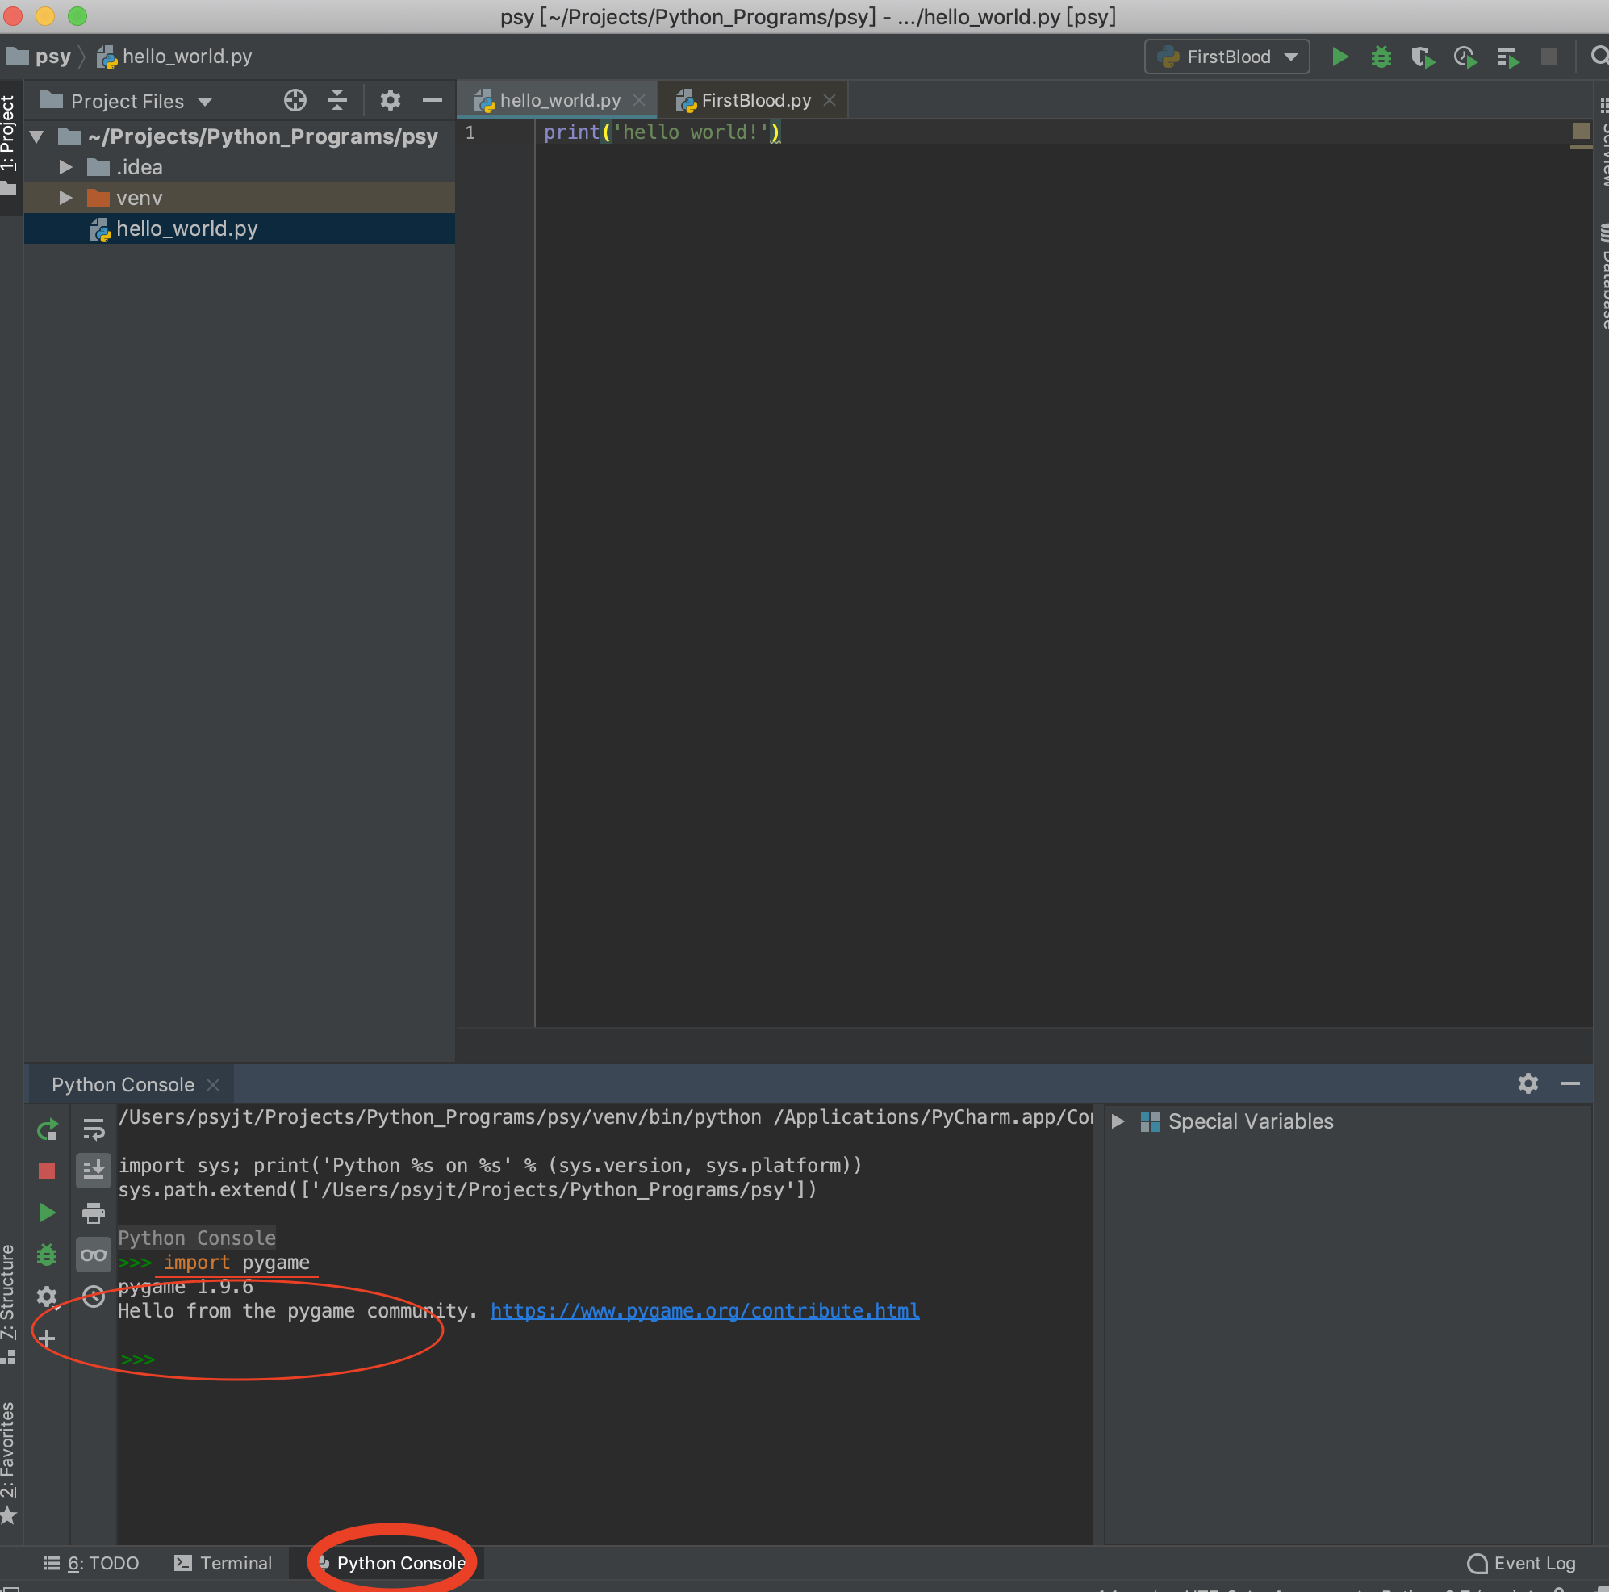Select opened file in Project view
The width and height of the screenshot is (1609, 1592).
point(295,100)
